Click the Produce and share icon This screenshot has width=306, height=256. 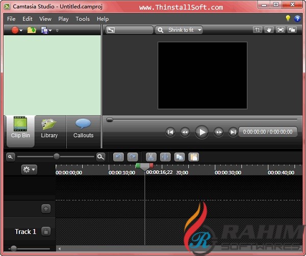click(x=44, y=30)
